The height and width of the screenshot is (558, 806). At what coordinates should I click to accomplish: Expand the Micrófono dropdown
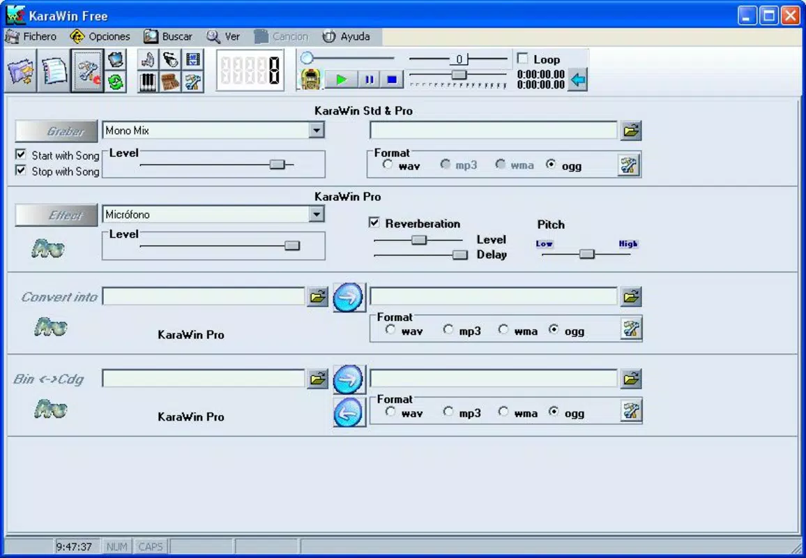click(x=317, y=214)
